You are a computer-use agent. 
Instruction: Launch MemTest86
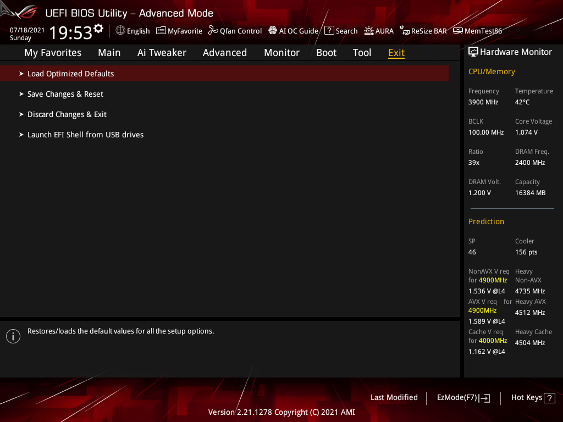click(x=477, y=31)
